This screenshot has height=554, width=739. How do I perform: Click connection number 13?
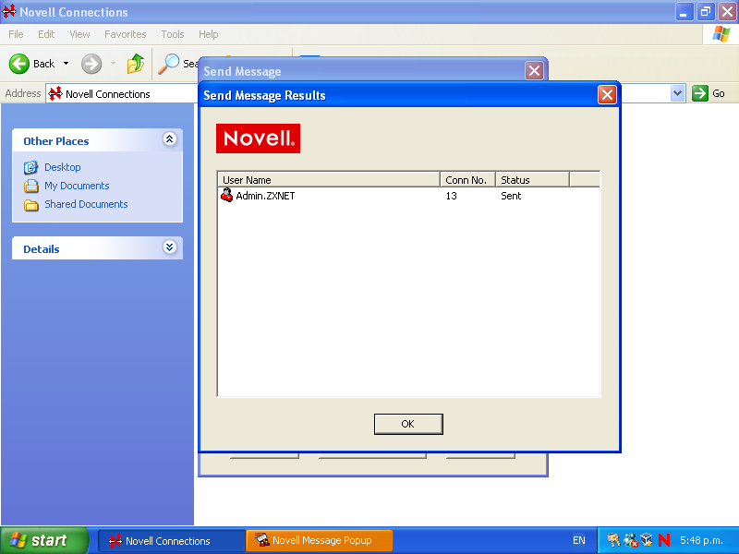[451, 196]
